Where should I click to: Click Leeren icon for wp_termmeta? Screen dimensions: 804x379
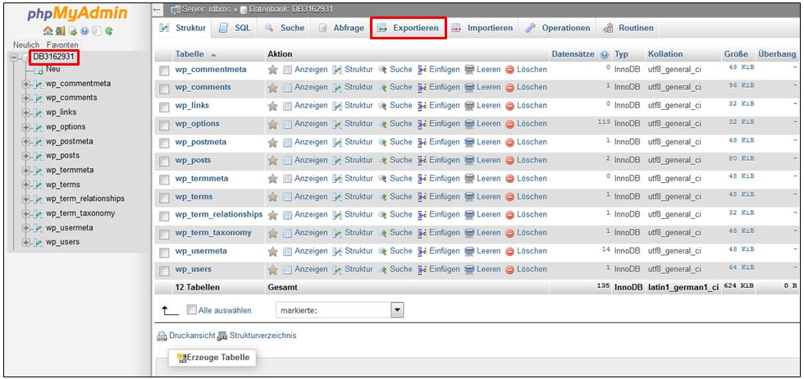469,179
